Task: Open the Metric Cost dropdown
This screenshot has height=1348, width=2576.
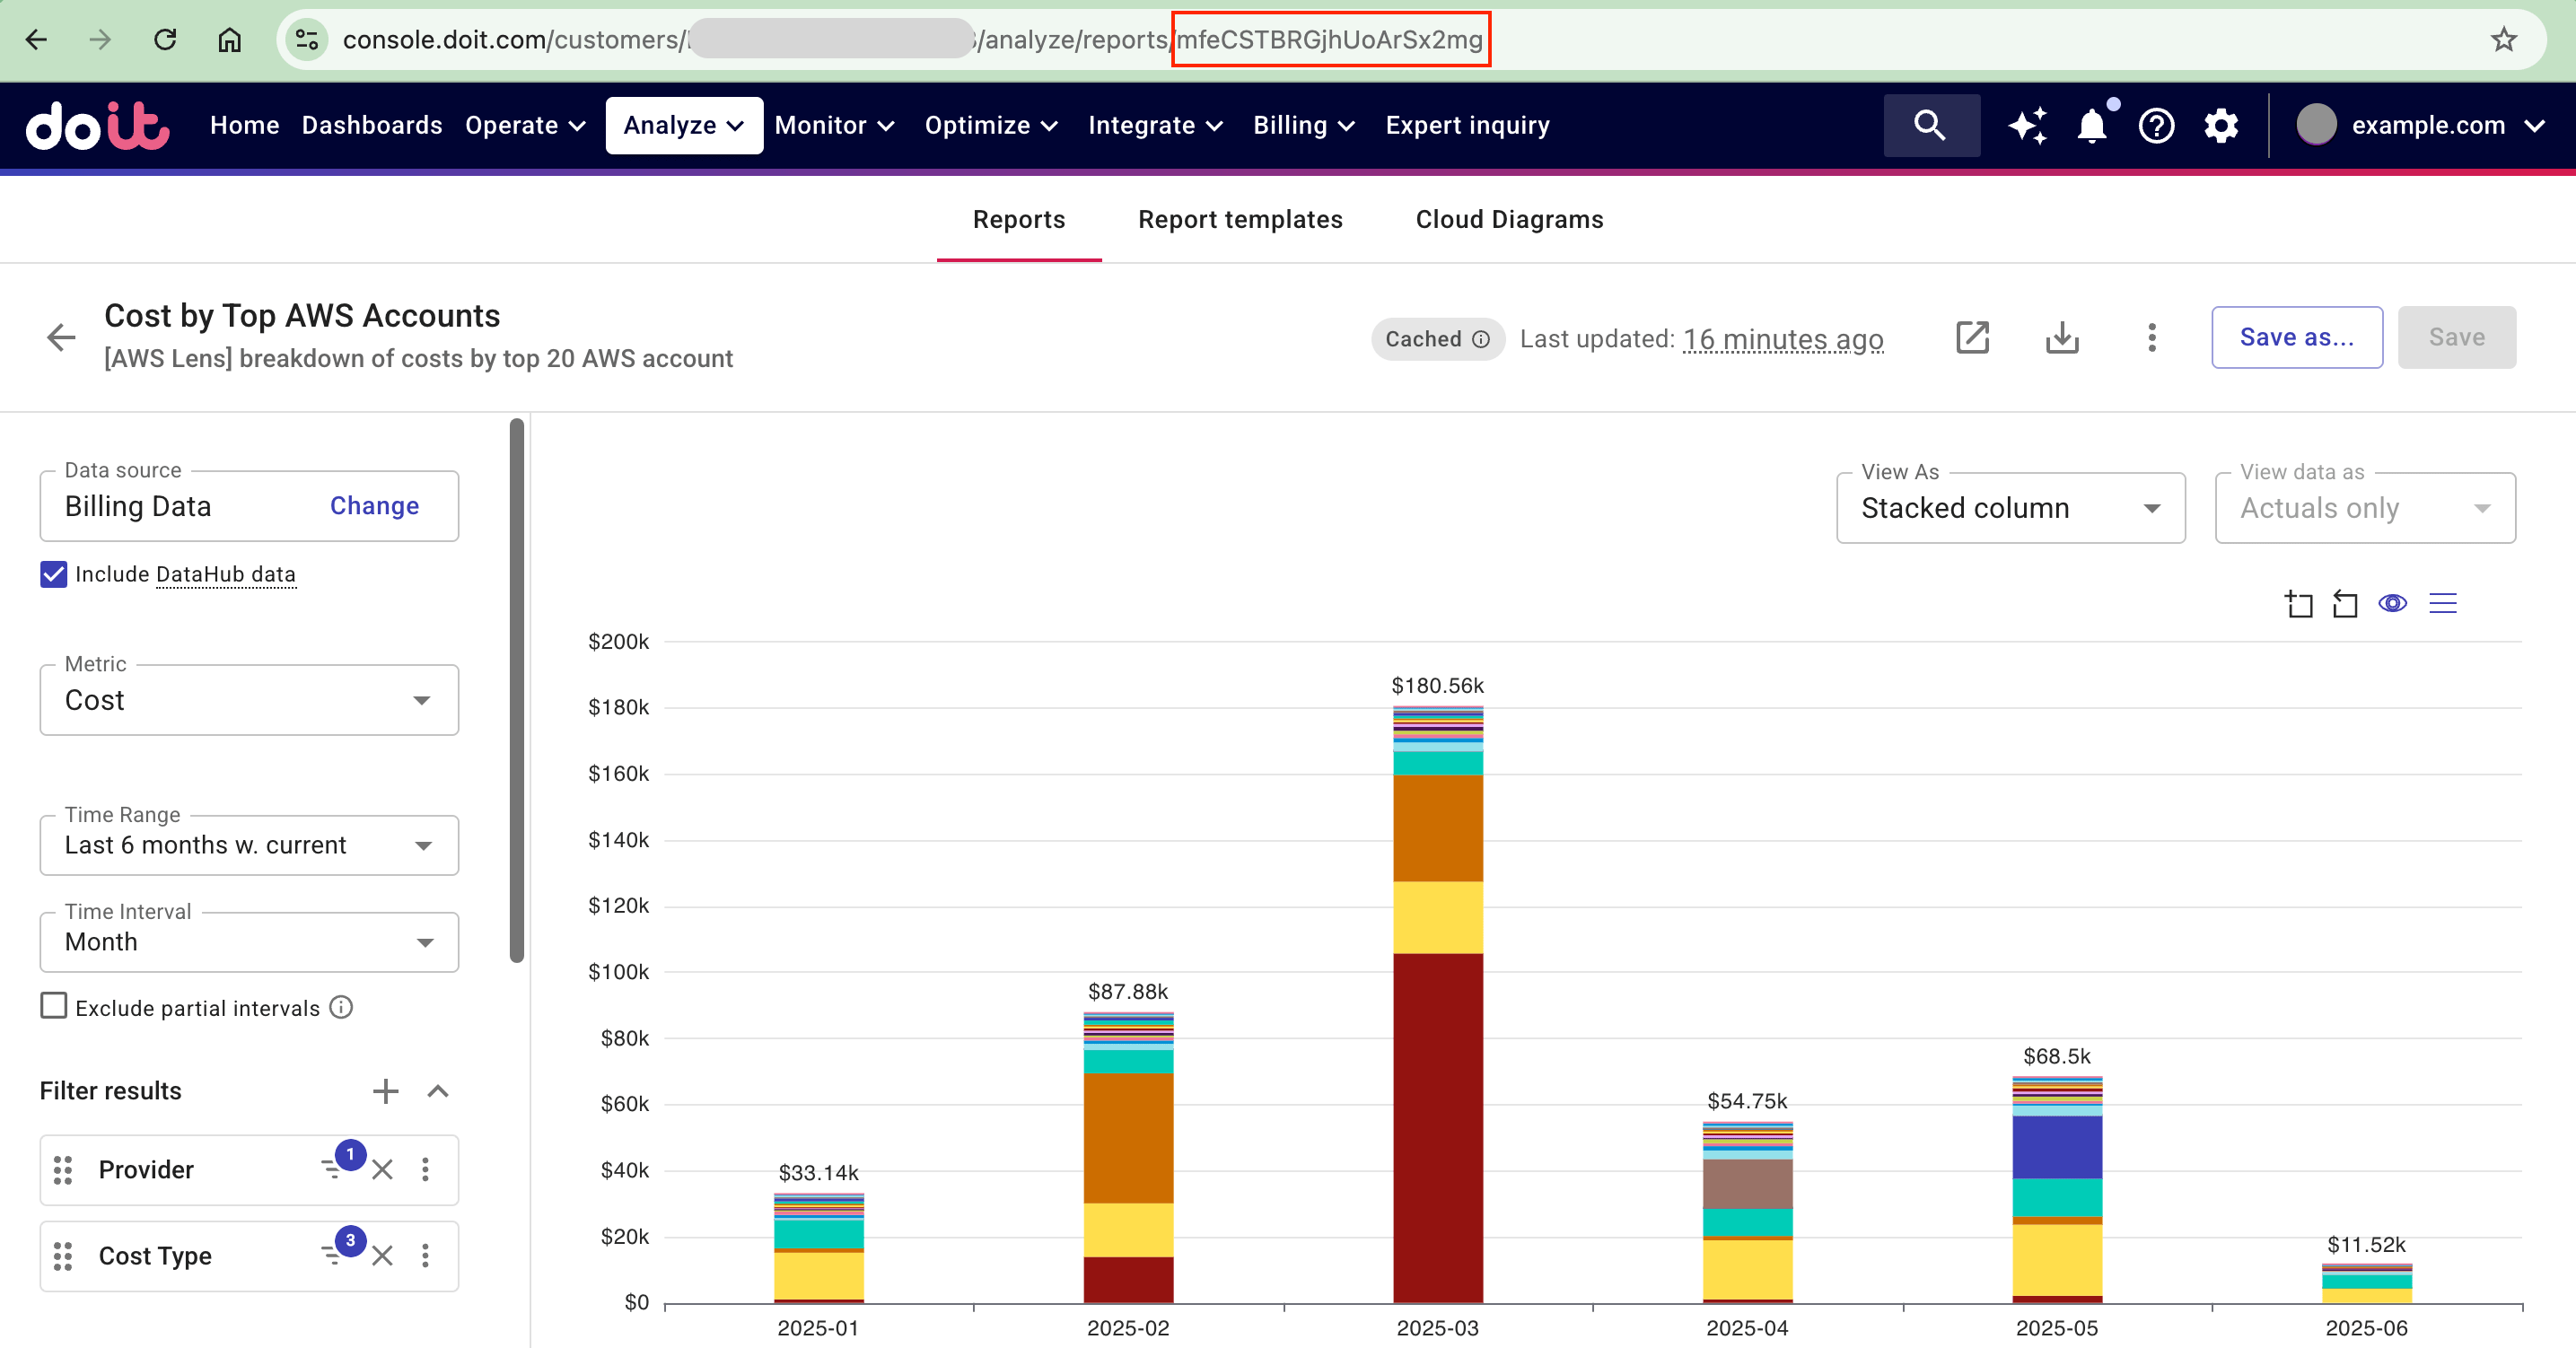Action: pos(249,700)
